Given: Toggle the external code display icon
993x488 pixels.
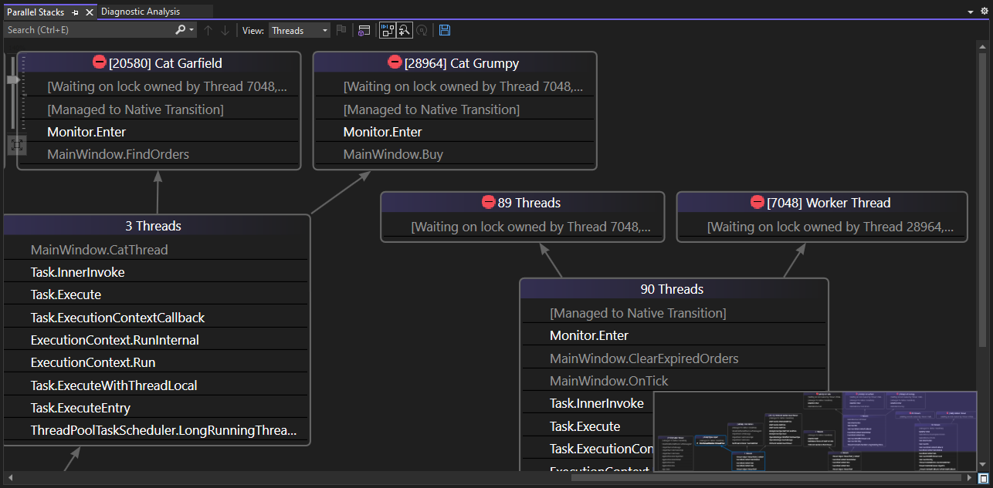Looking at the screenshot, I should coord(364,30).
